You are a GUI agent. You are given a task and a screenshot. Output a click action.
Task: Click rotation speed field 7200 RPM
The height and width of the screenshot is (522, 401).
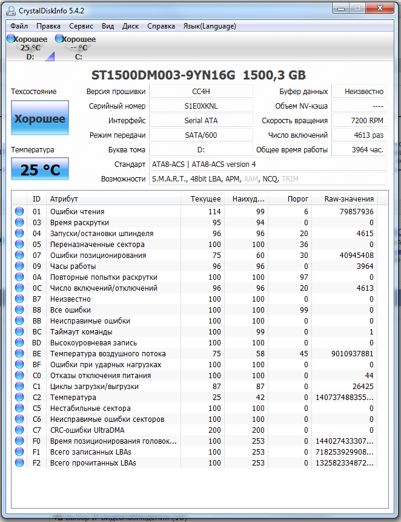point(359,121)
